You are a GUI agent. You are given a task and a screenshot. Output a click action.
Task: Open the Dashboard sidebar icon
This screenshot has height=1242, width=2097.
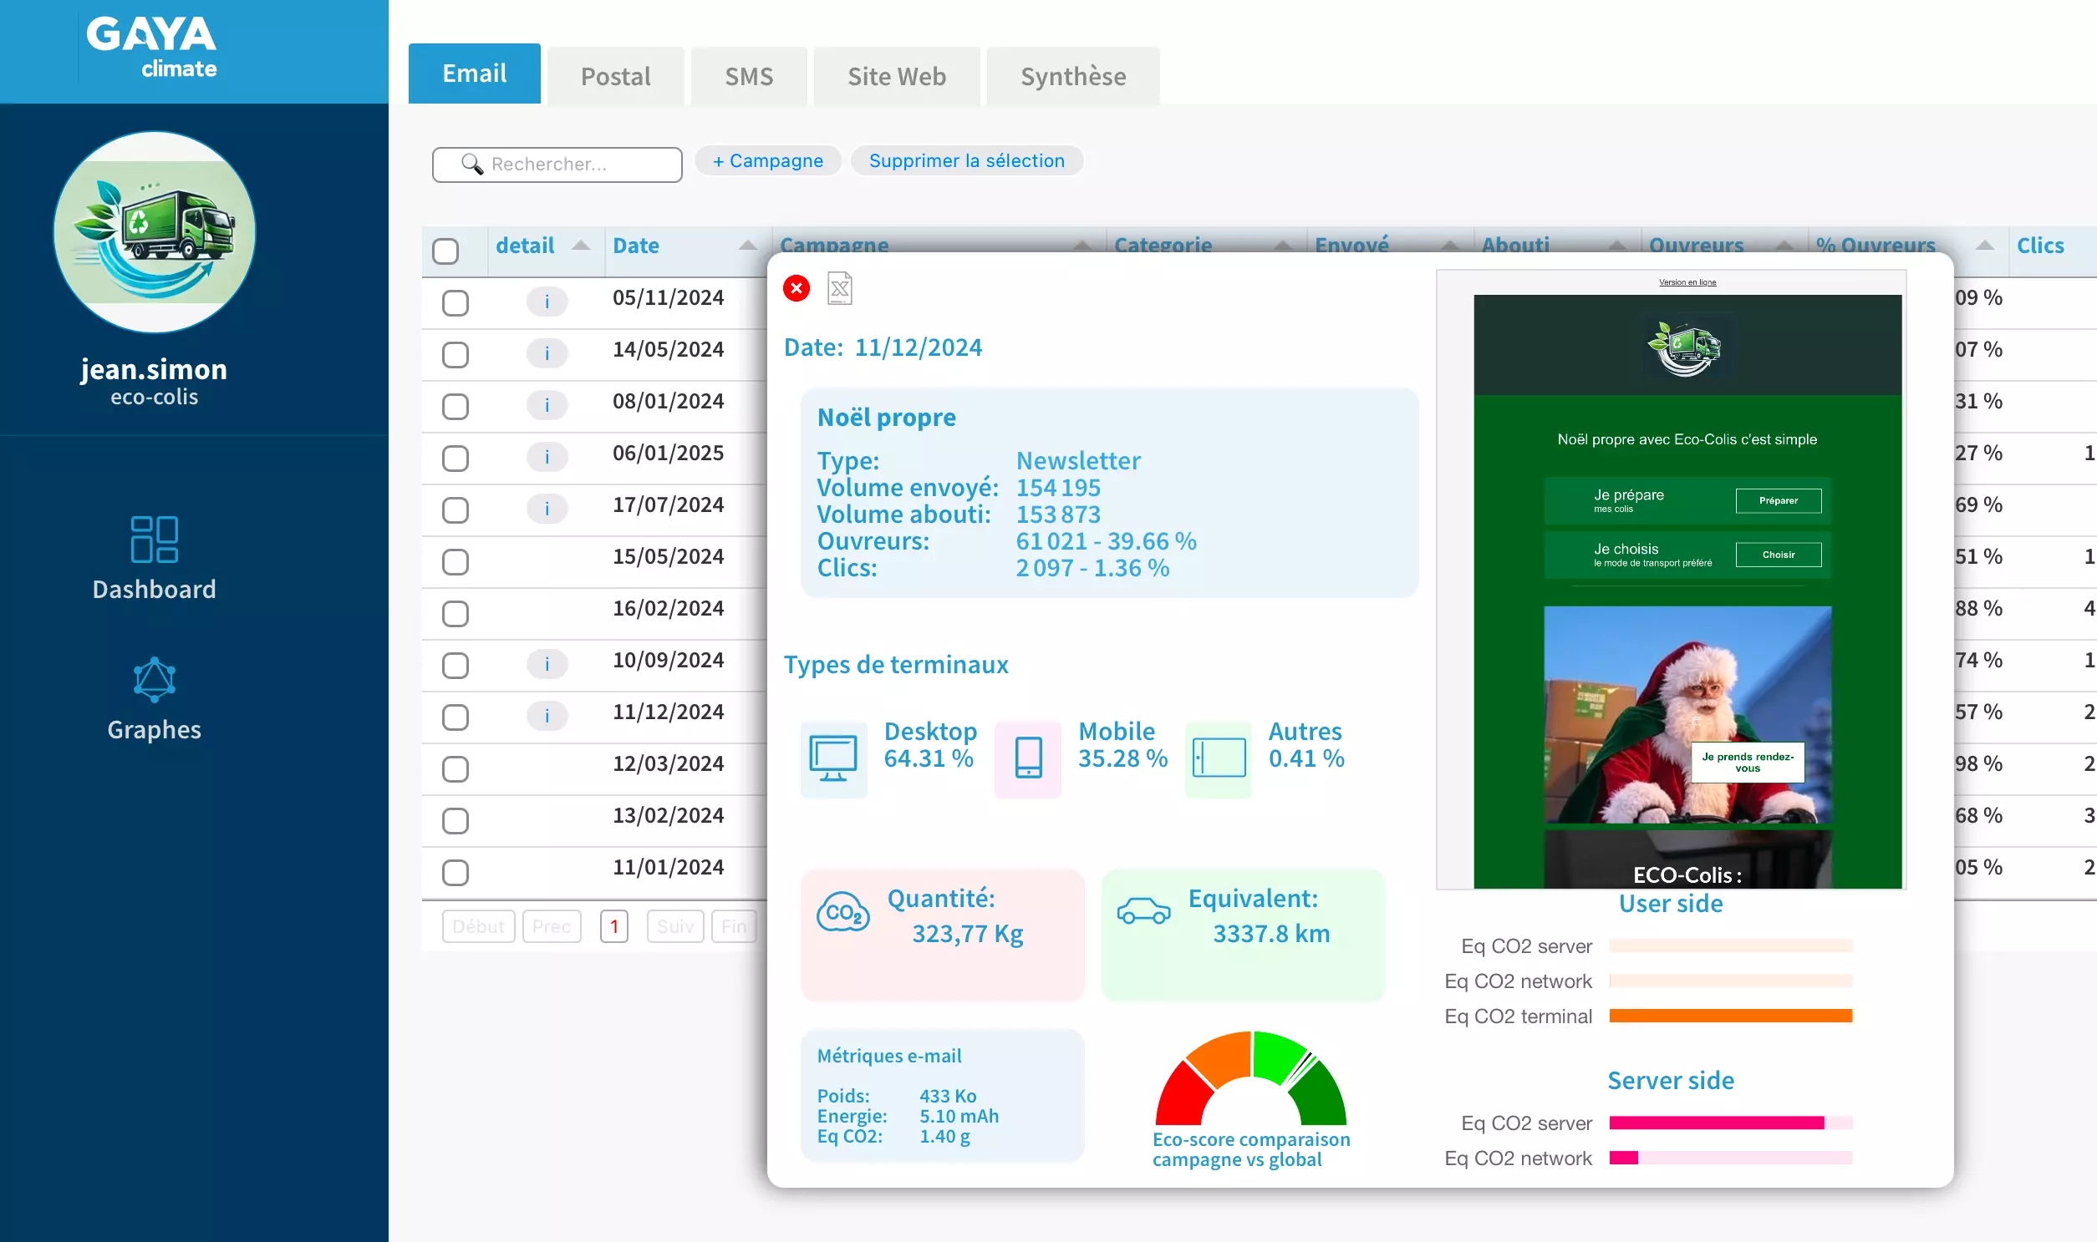point(154,539)
